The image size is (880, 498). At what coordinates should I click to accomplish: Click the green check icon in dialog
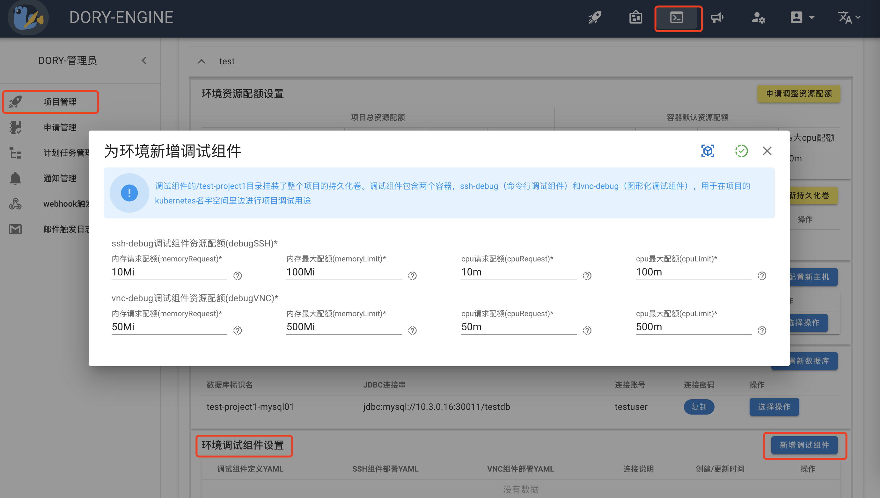[x=741, y=151]
